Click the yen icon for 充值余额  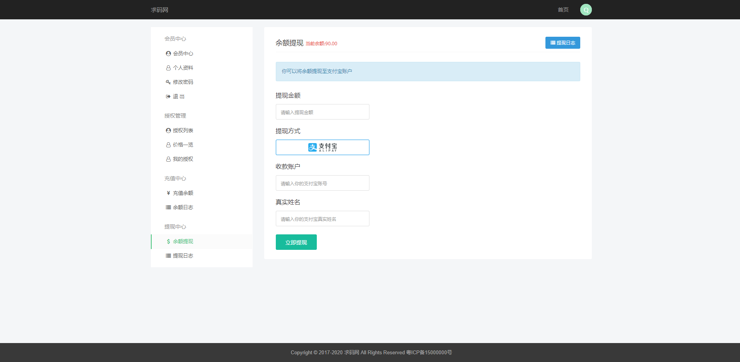coord(168,193)
